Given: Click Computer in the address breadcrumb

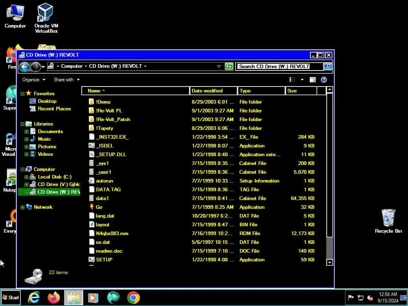Looking at the screenshot, I should pos(72,66).
